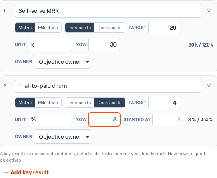The image size is (217, 178).
Task: Edit the Self-serve MRR title field
Action: click(x=108, y=11)
